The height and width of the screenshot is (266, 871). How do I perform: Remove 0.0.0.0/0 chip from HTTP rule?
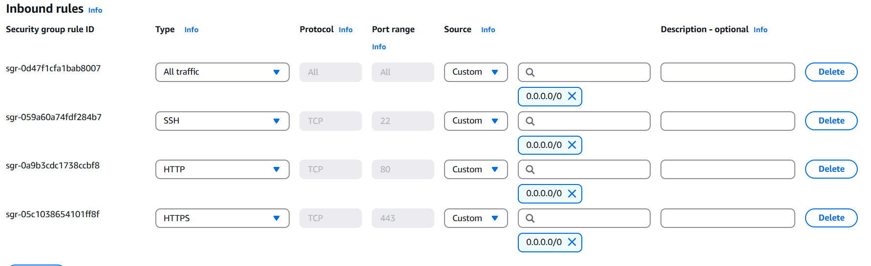[x=572, y=194]
